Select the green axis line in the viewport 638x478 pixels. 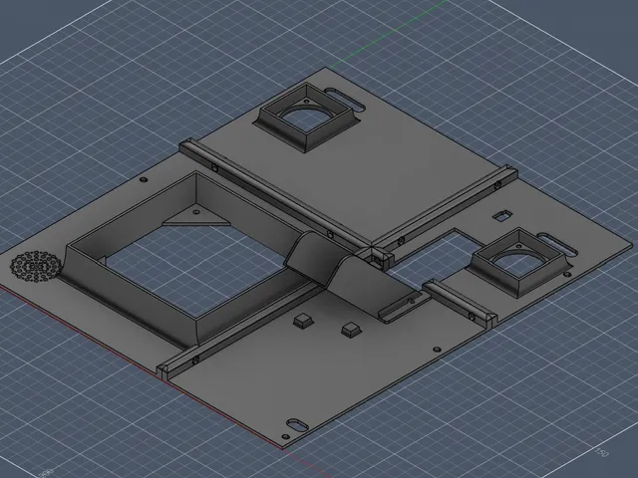(389, 34)
